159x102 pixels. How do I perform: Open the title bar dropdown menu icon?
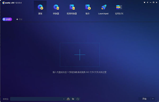(x=148, y=2)
